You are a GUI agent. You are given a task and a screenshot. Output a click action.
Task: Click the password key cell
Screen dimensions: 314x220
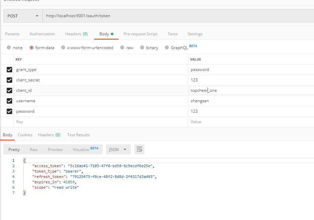[x=101, y=111]
